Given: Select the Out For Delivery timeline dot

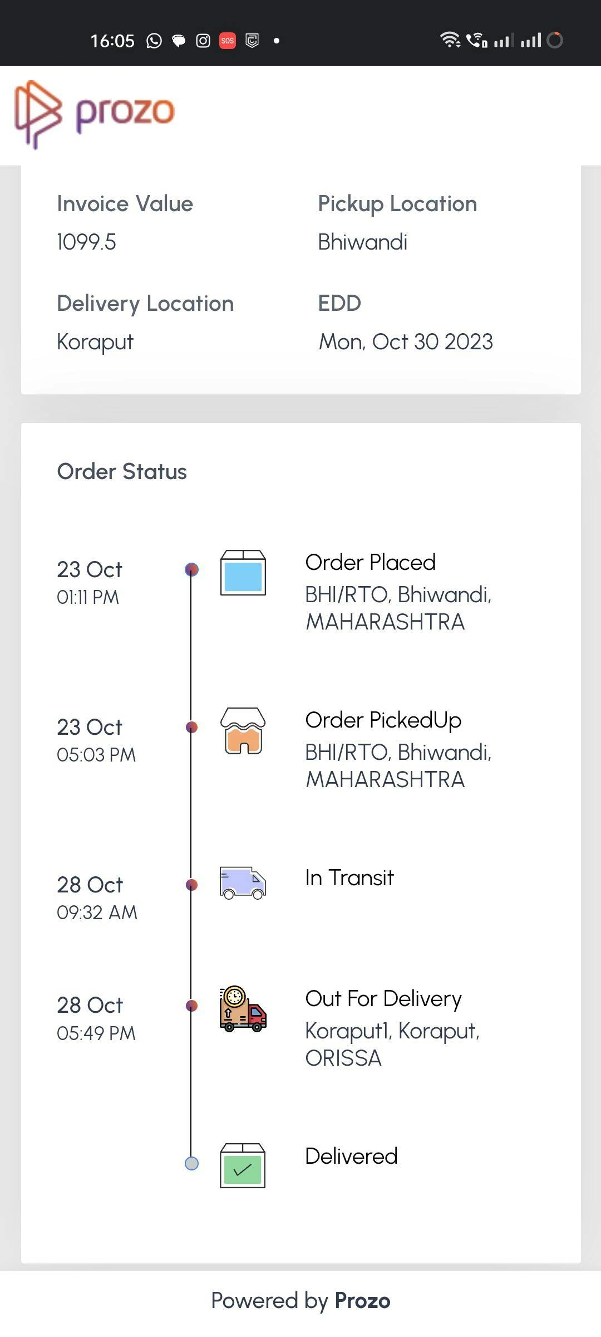Looking at the screenshot, I should pyautogui.click(x=191, y=1006).
